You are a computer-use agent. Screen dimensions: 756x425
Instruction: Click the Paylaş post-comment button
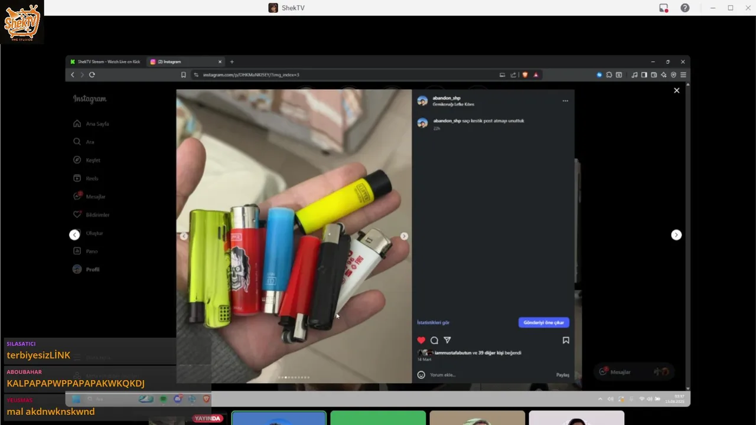[562, 375]
